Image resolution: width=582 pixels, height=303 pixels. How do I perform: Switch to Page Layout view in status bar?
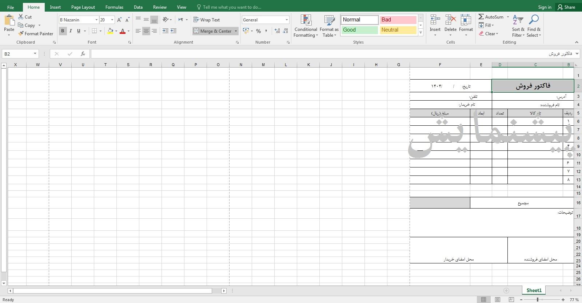497,300
